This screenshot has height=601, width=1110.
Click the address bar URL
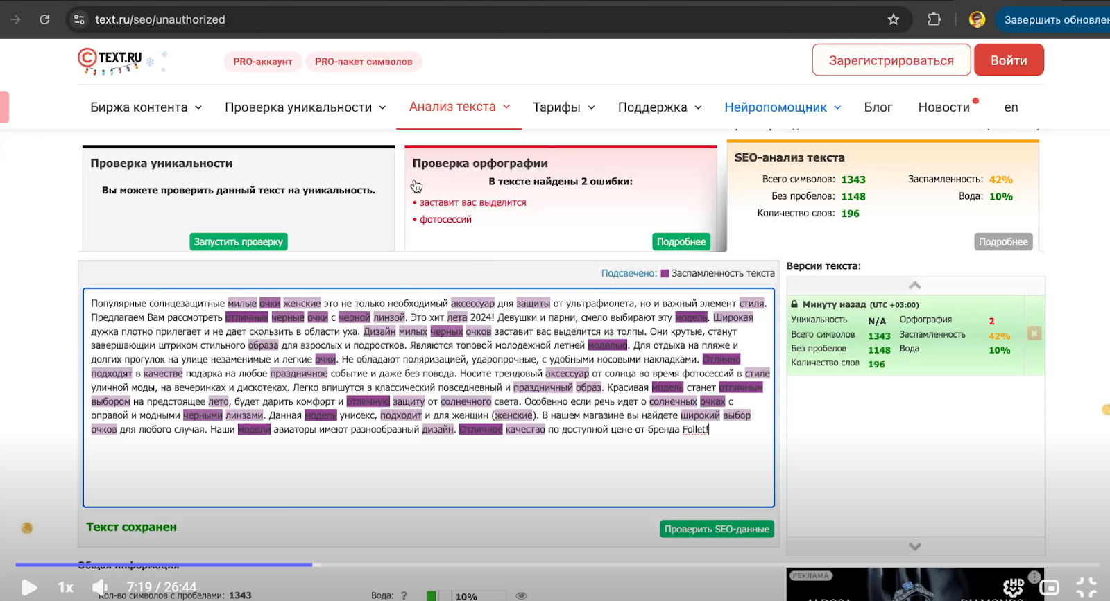pos(160,19)
